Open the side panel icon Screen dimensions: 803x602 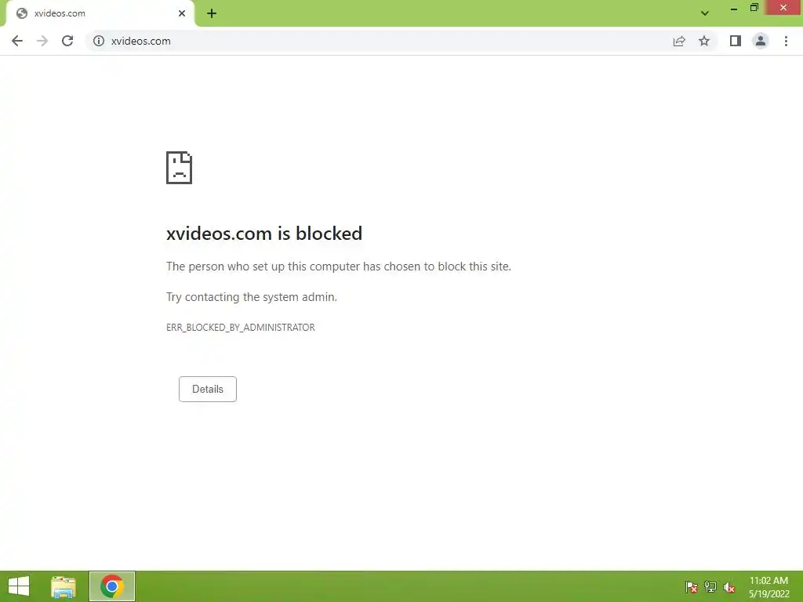[x=736, y=41]
